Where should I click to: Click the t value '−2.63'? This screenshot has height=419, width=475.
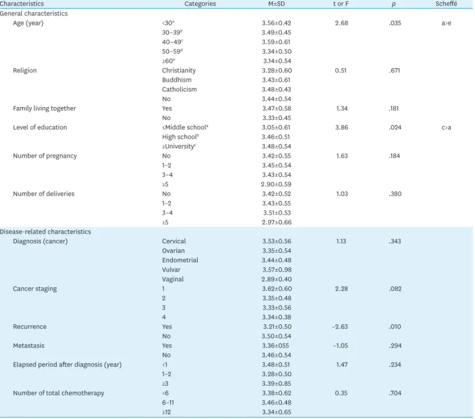coord(340,327)
